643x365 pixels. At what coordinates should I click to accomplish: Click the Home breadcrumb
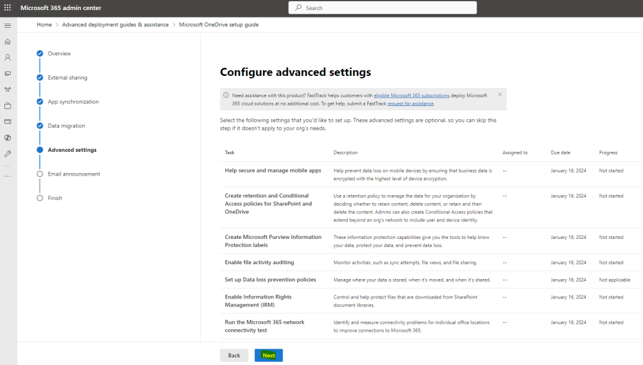[x=44, y=24]
